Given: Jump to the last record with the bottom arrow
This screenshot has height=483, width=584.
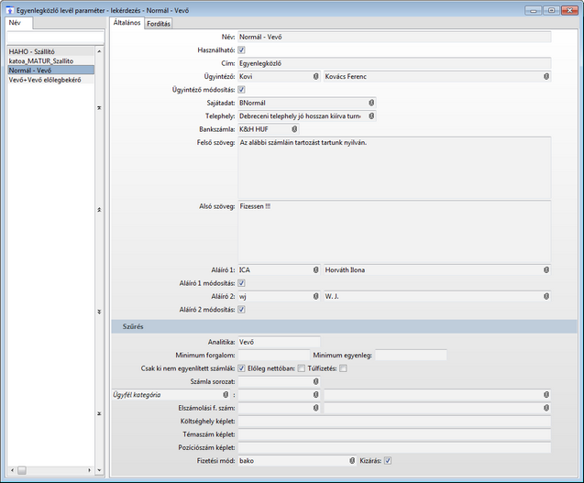Looking at the screenshot, I should point(99,413).
